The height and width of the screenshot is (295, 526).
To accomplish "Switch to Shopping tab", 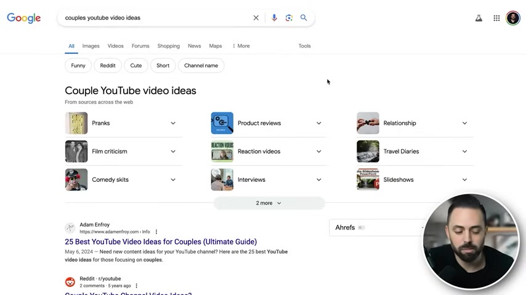I will point(168,46).
